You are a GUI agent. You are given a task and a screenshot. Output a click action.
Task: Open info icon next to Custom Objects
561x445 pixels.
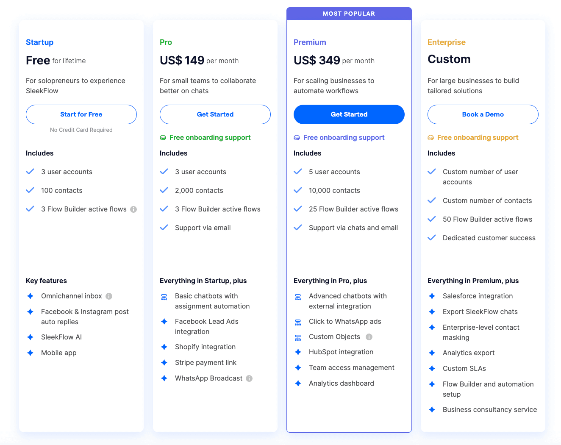pyautogui.click(x=369, y=337)
